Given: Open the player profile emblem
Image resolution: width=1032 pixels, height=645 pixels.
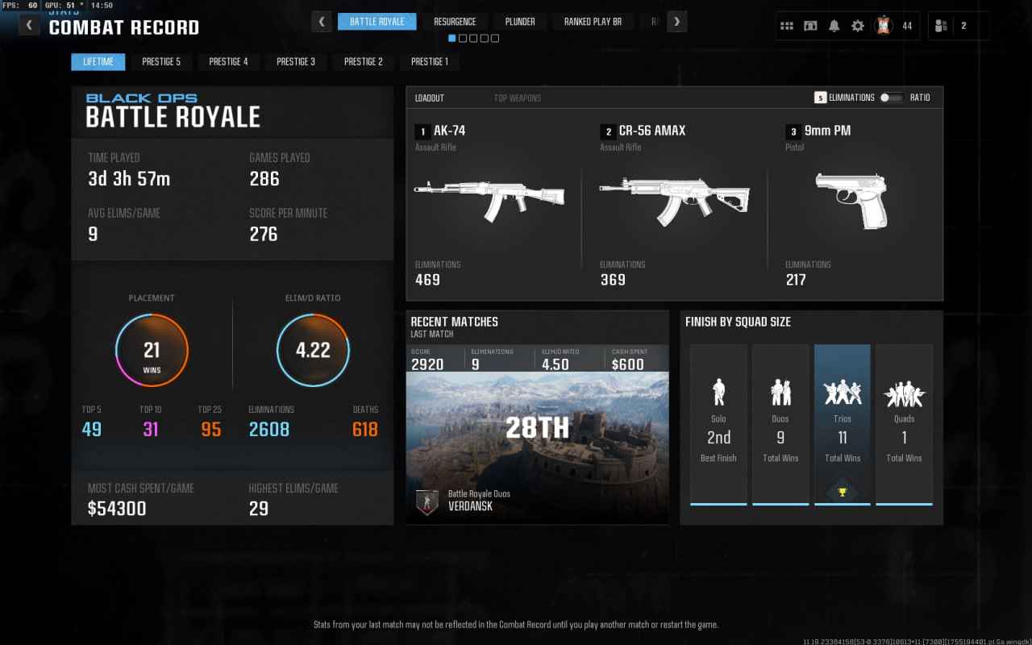Looking at the screenshot, I should (883, 26).
